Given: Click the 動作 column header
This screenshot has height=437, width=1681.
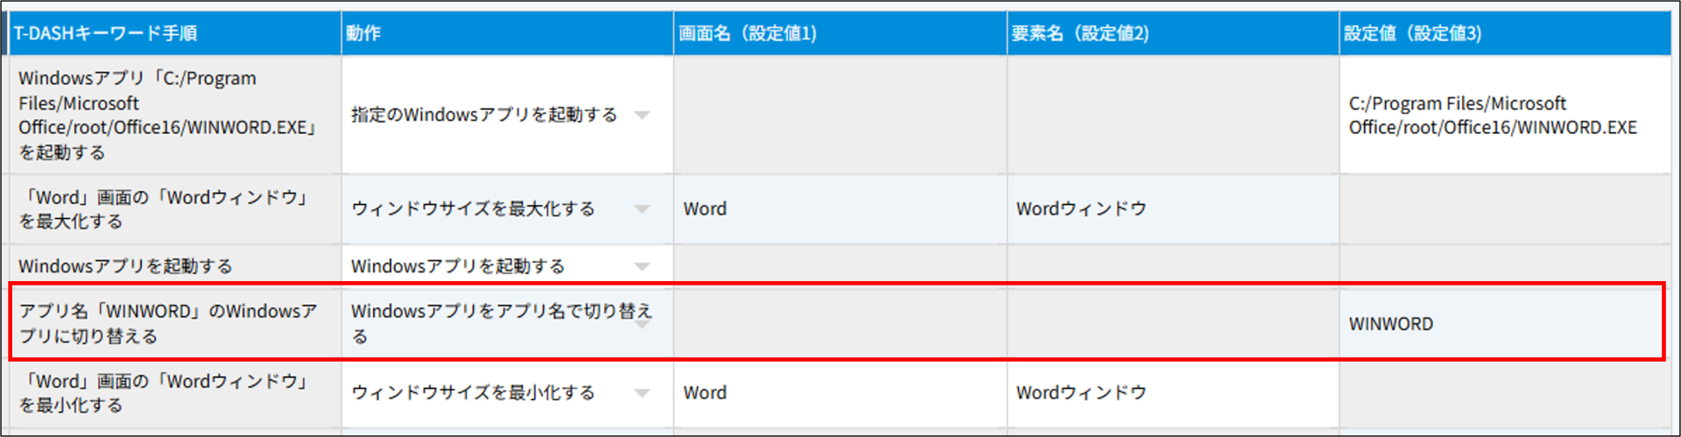Looking at the screenshot, I should [363, 33].
